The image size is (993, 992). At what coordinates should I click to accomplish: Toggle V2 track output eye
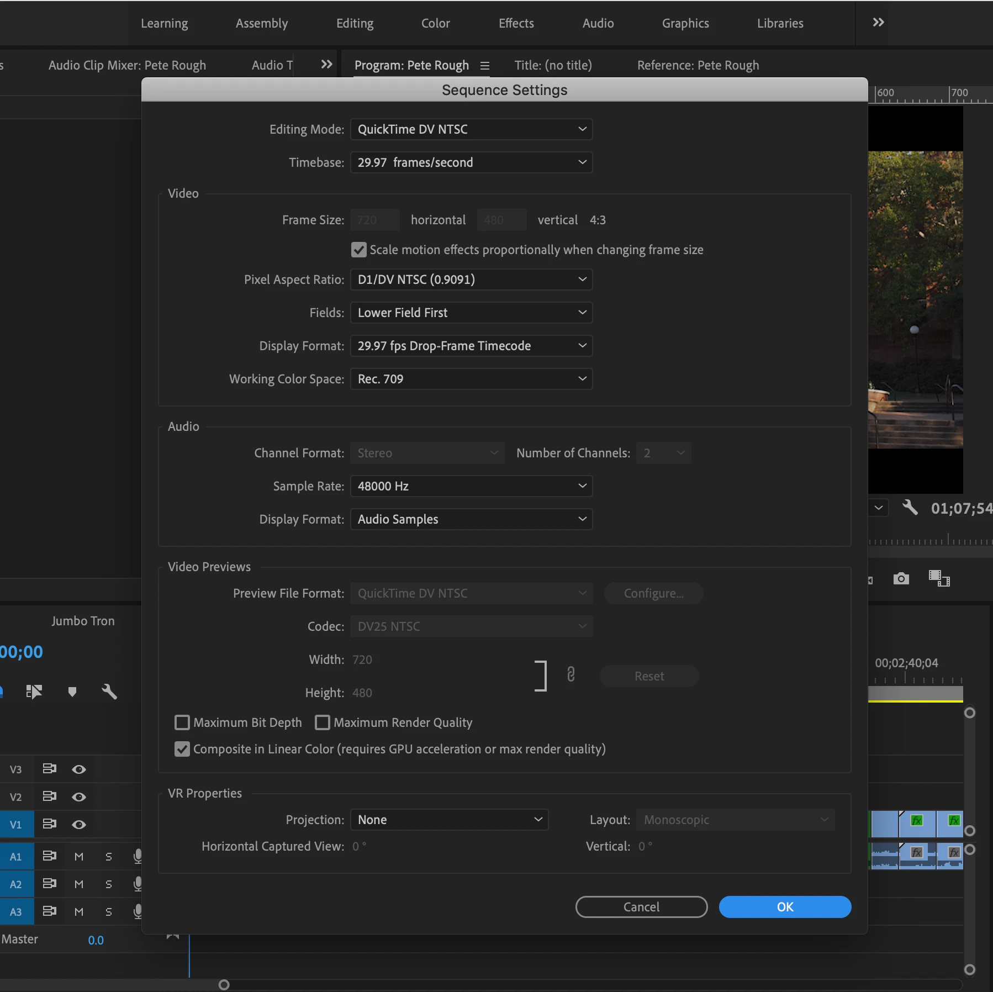(x=79, y=797)
